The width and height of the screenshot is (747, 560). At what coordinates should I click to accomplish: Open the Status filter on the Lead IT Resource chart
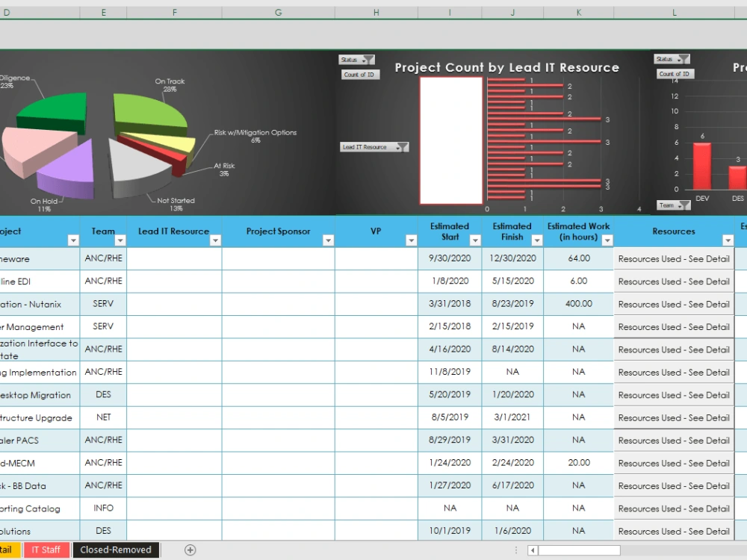click(357, 59)
